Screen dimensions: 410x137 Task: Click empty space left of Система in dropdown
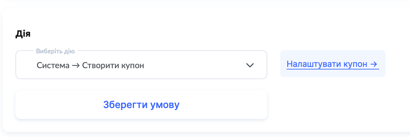(26, 66)
